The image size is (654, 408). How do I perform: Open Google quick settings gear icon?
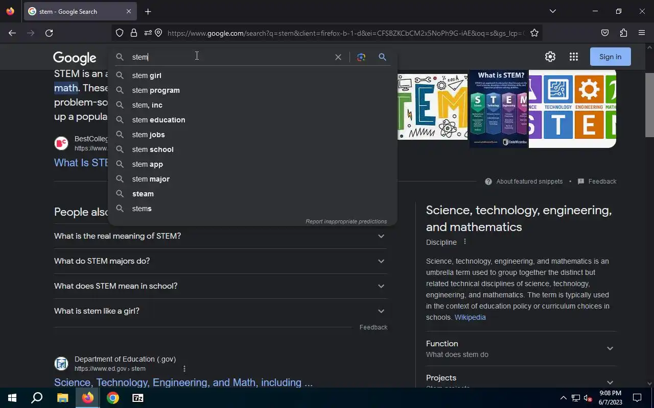point(550,57)
